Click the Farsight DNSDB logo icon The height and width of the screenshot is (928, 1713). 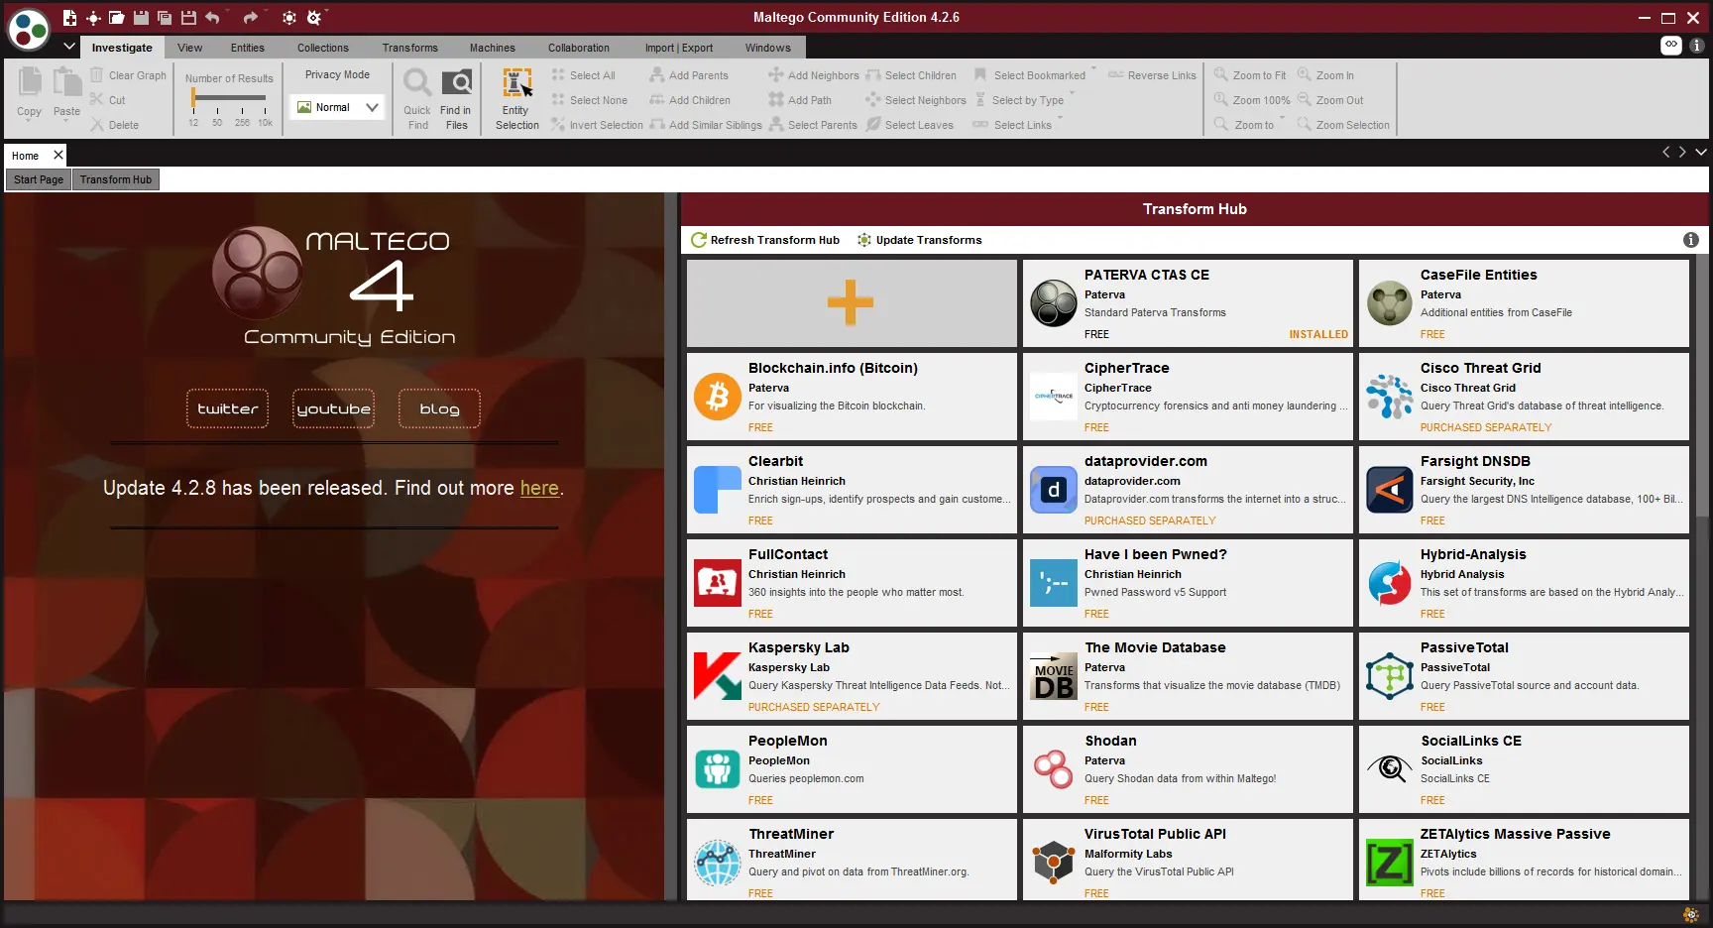click(x=1390, y=490)
